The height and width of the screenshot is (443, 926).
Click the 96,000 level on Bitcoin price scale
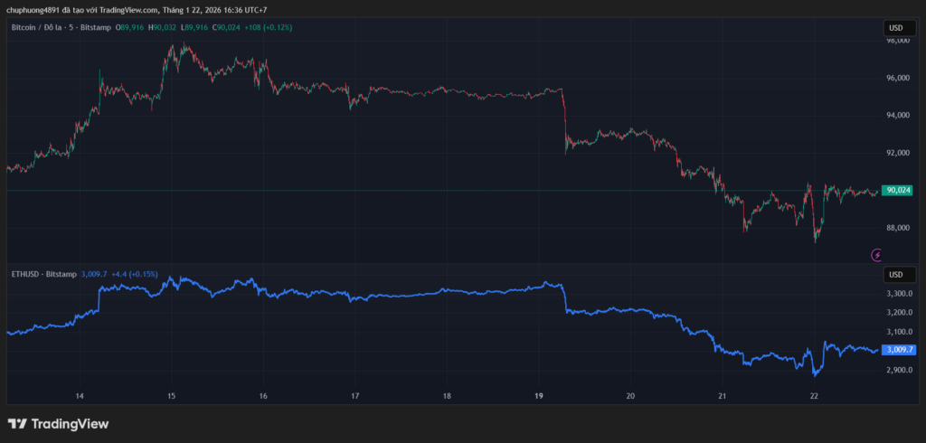[x=897, y=78]
